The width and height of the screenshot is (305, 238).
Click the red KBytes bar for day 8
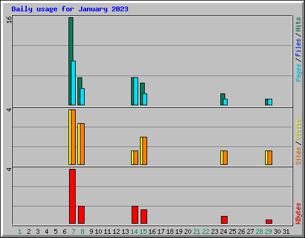[x=81, y=215]
